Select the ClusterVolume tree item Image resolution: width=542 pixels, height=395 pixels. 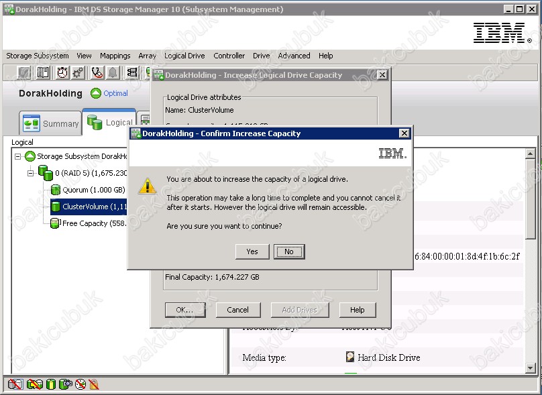point(89,207)
